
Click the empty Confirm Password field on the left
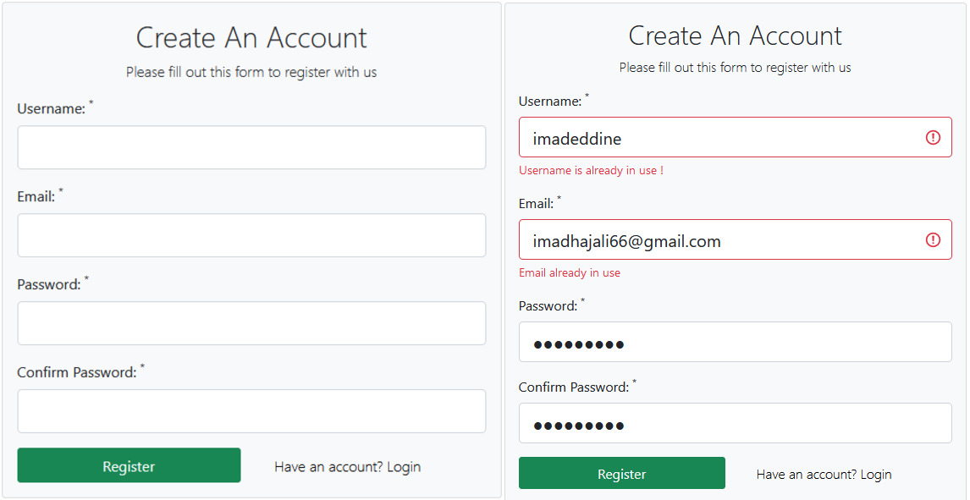(251, 411)
